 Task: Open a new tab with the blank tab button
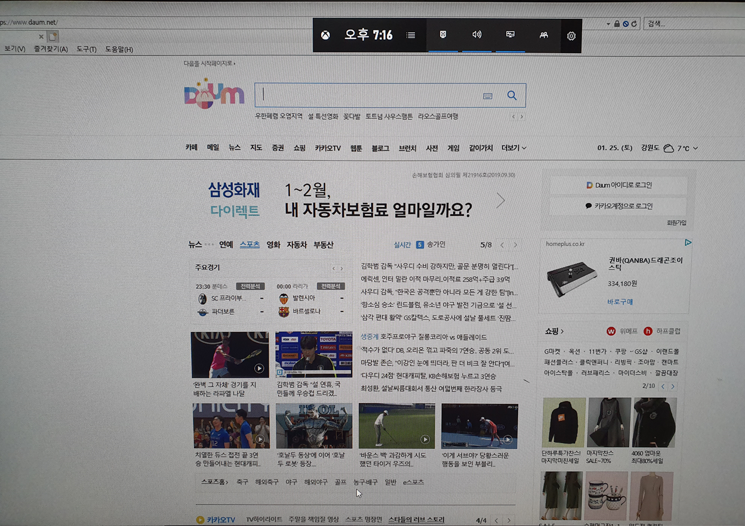pyautogui.click(x=53, y=36)
